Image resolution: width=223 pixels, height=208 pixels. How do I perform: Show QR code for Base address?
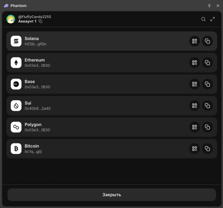pyautogui.click(x=194, y=84)
